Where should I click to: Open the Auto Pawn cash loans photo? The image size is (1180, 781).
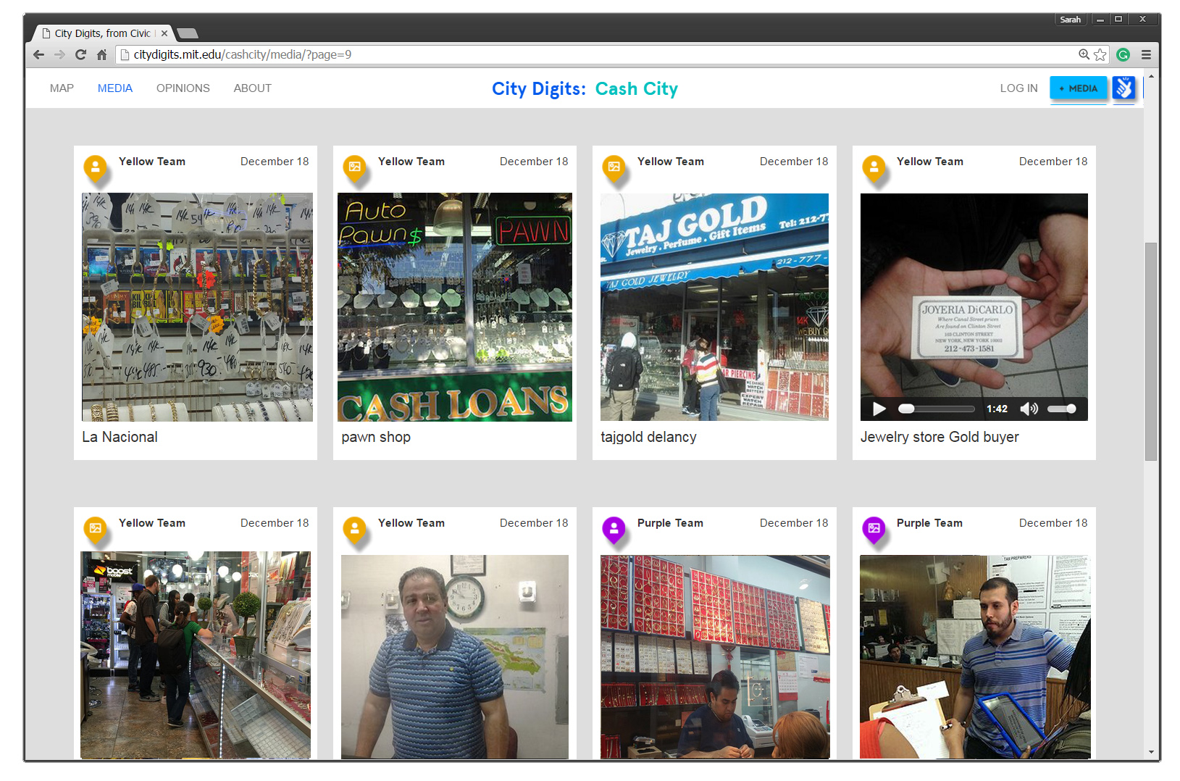pyautogui.click(x=455, y=307)
